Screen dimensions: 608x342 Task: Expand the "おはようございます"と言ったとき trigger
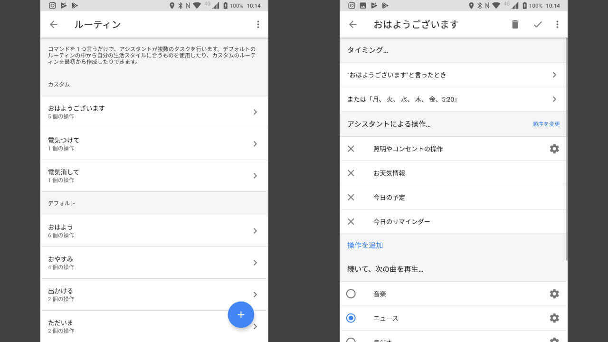(453, 75)
